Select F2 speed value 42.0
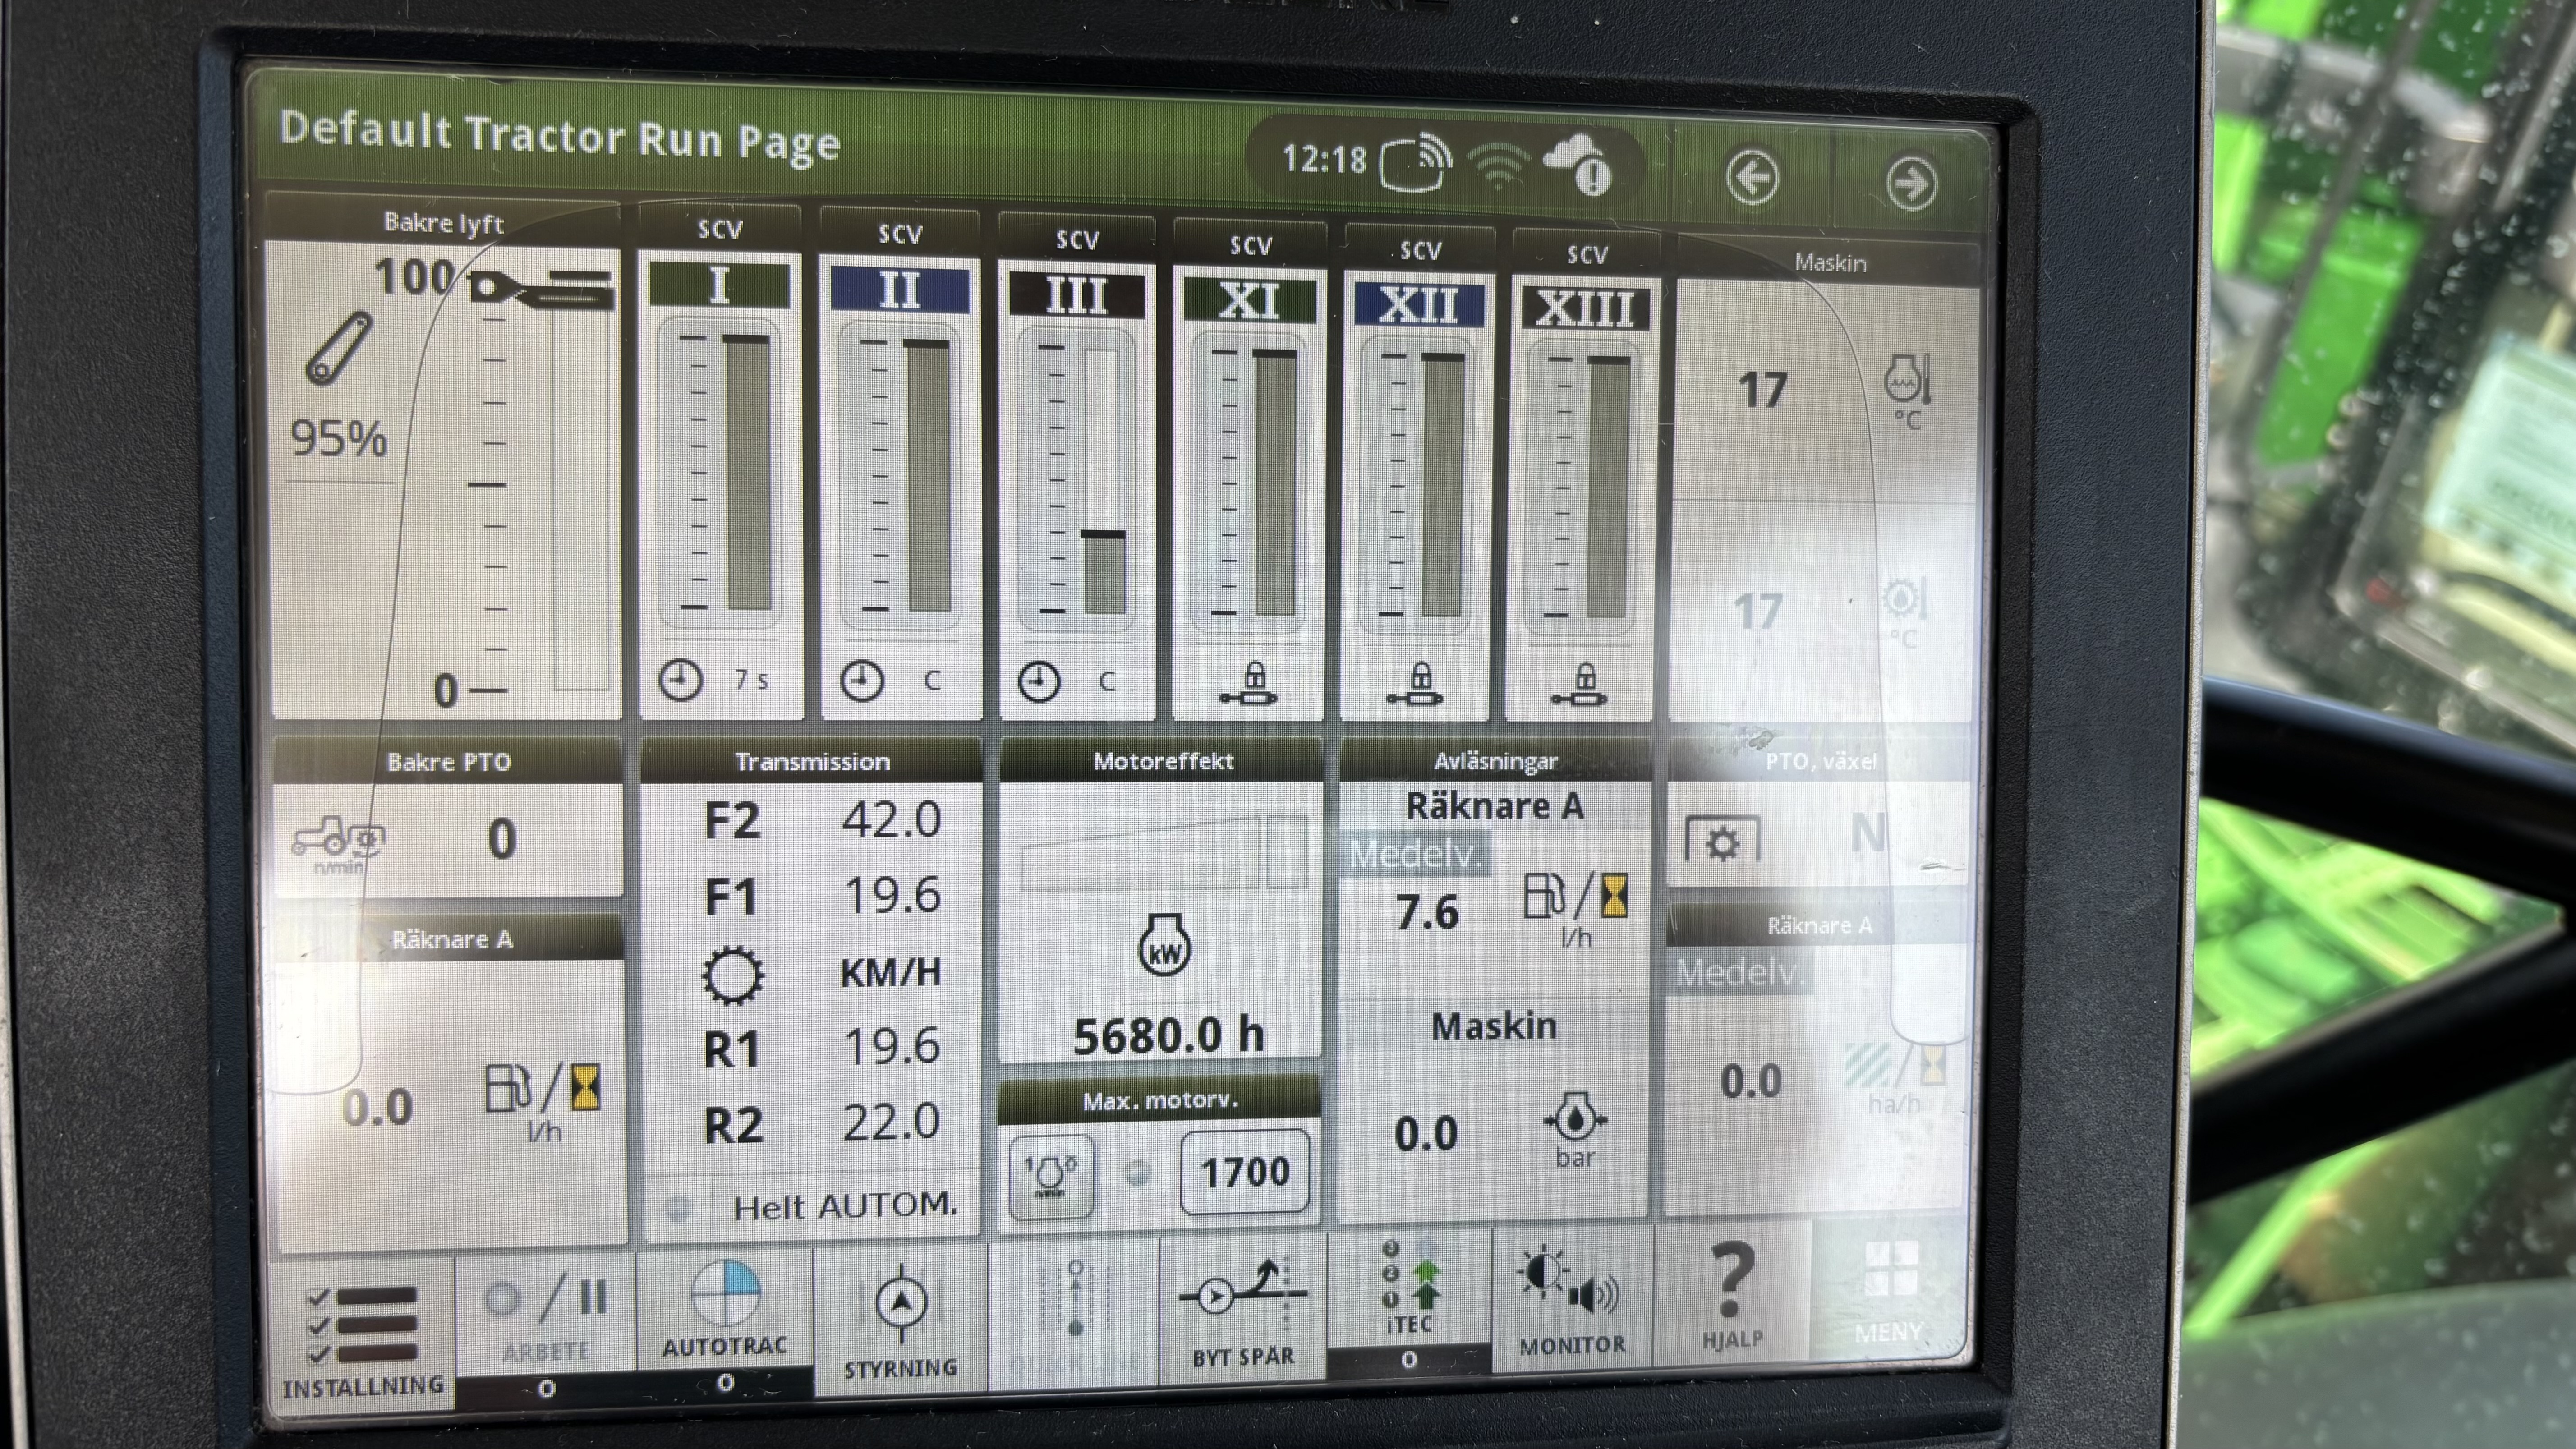The width and height of the screenshot is (2576, 1449). pos(891,820)
